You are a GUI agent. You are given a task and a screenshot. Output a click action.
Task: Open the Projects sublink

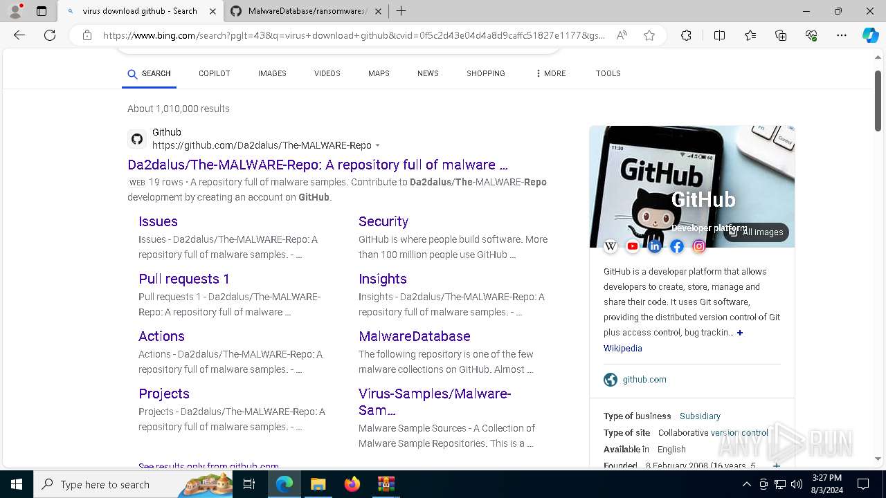tap(164, 394)
